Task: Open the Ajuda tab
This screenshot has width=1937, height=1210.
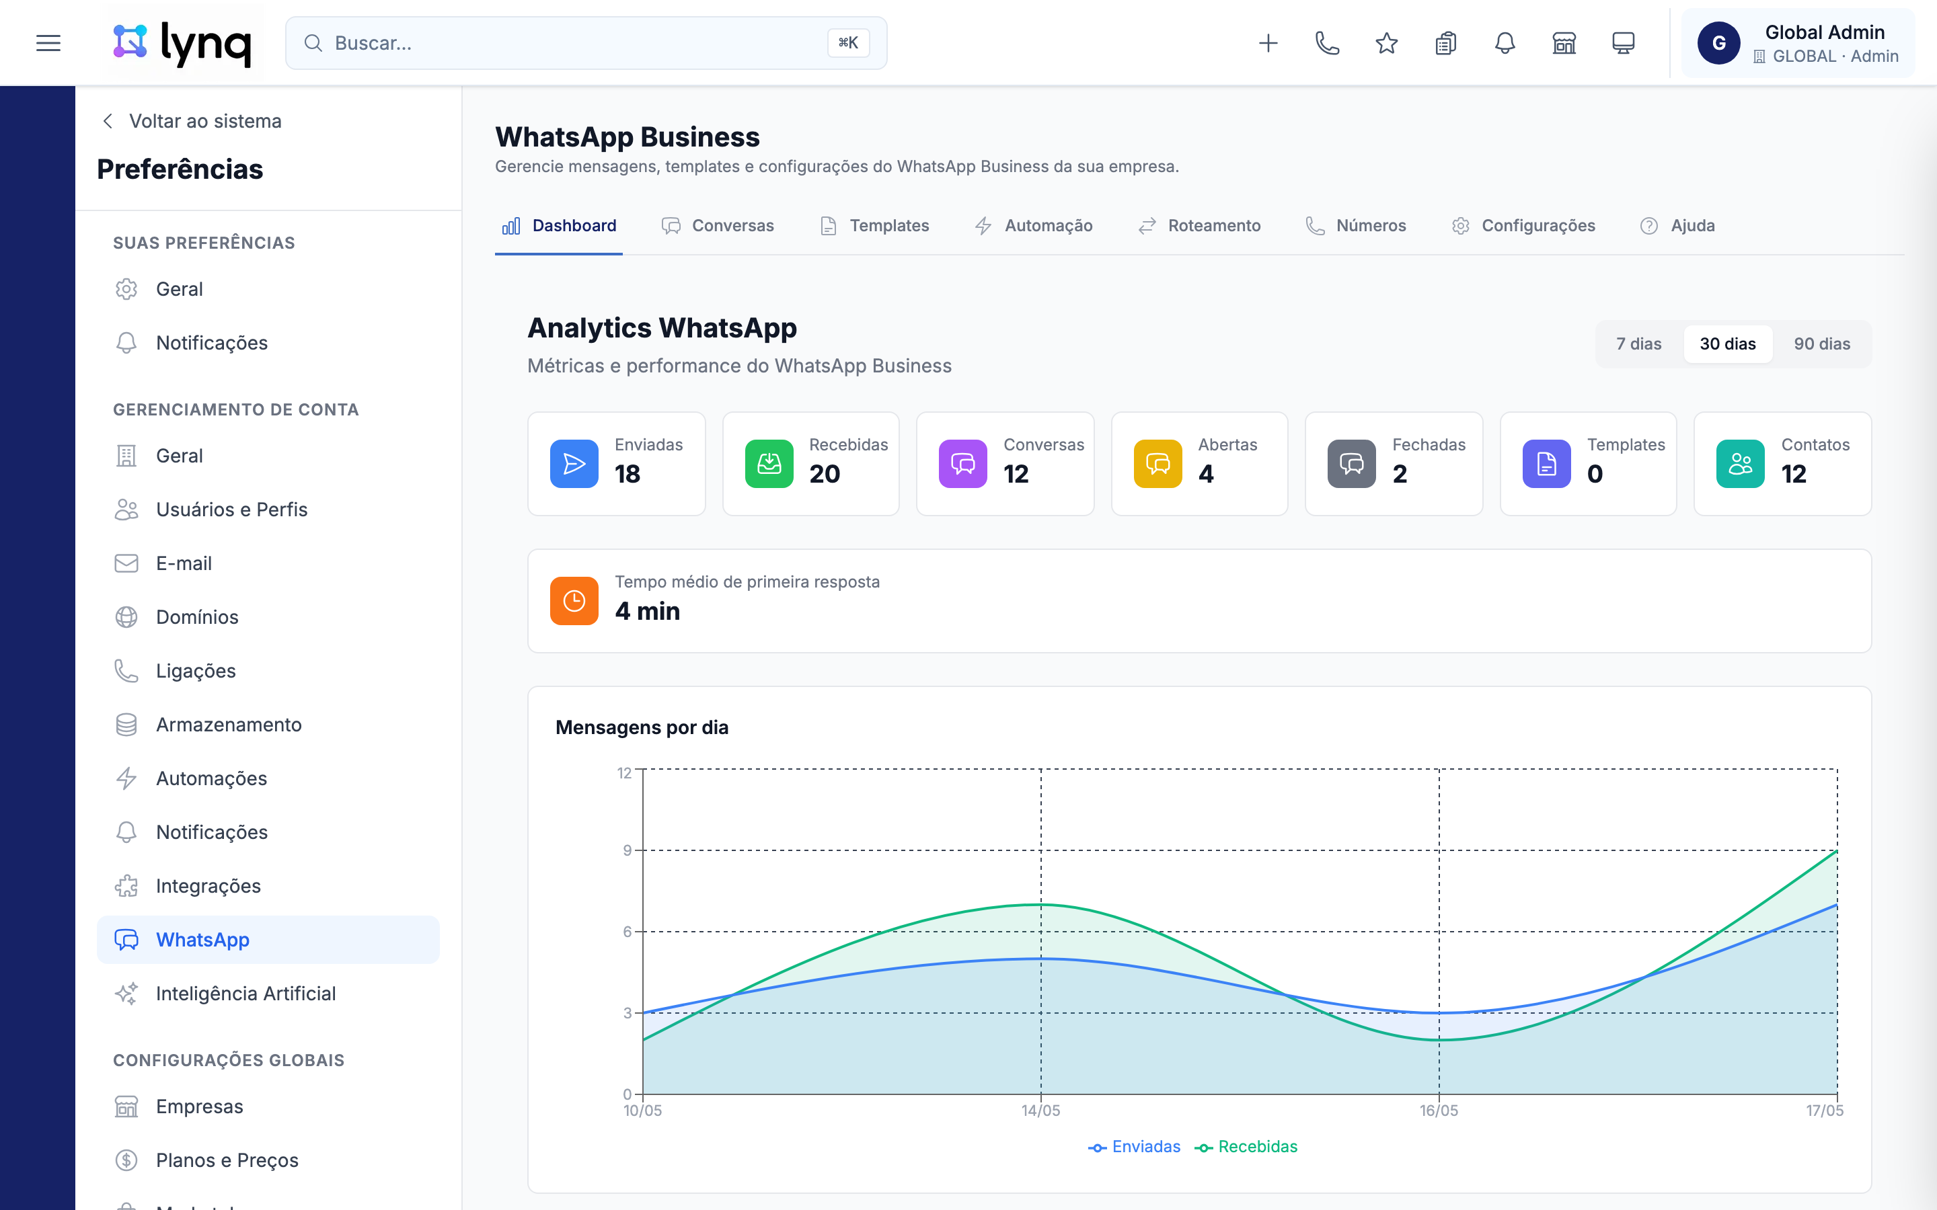Action: [1676, 226]
